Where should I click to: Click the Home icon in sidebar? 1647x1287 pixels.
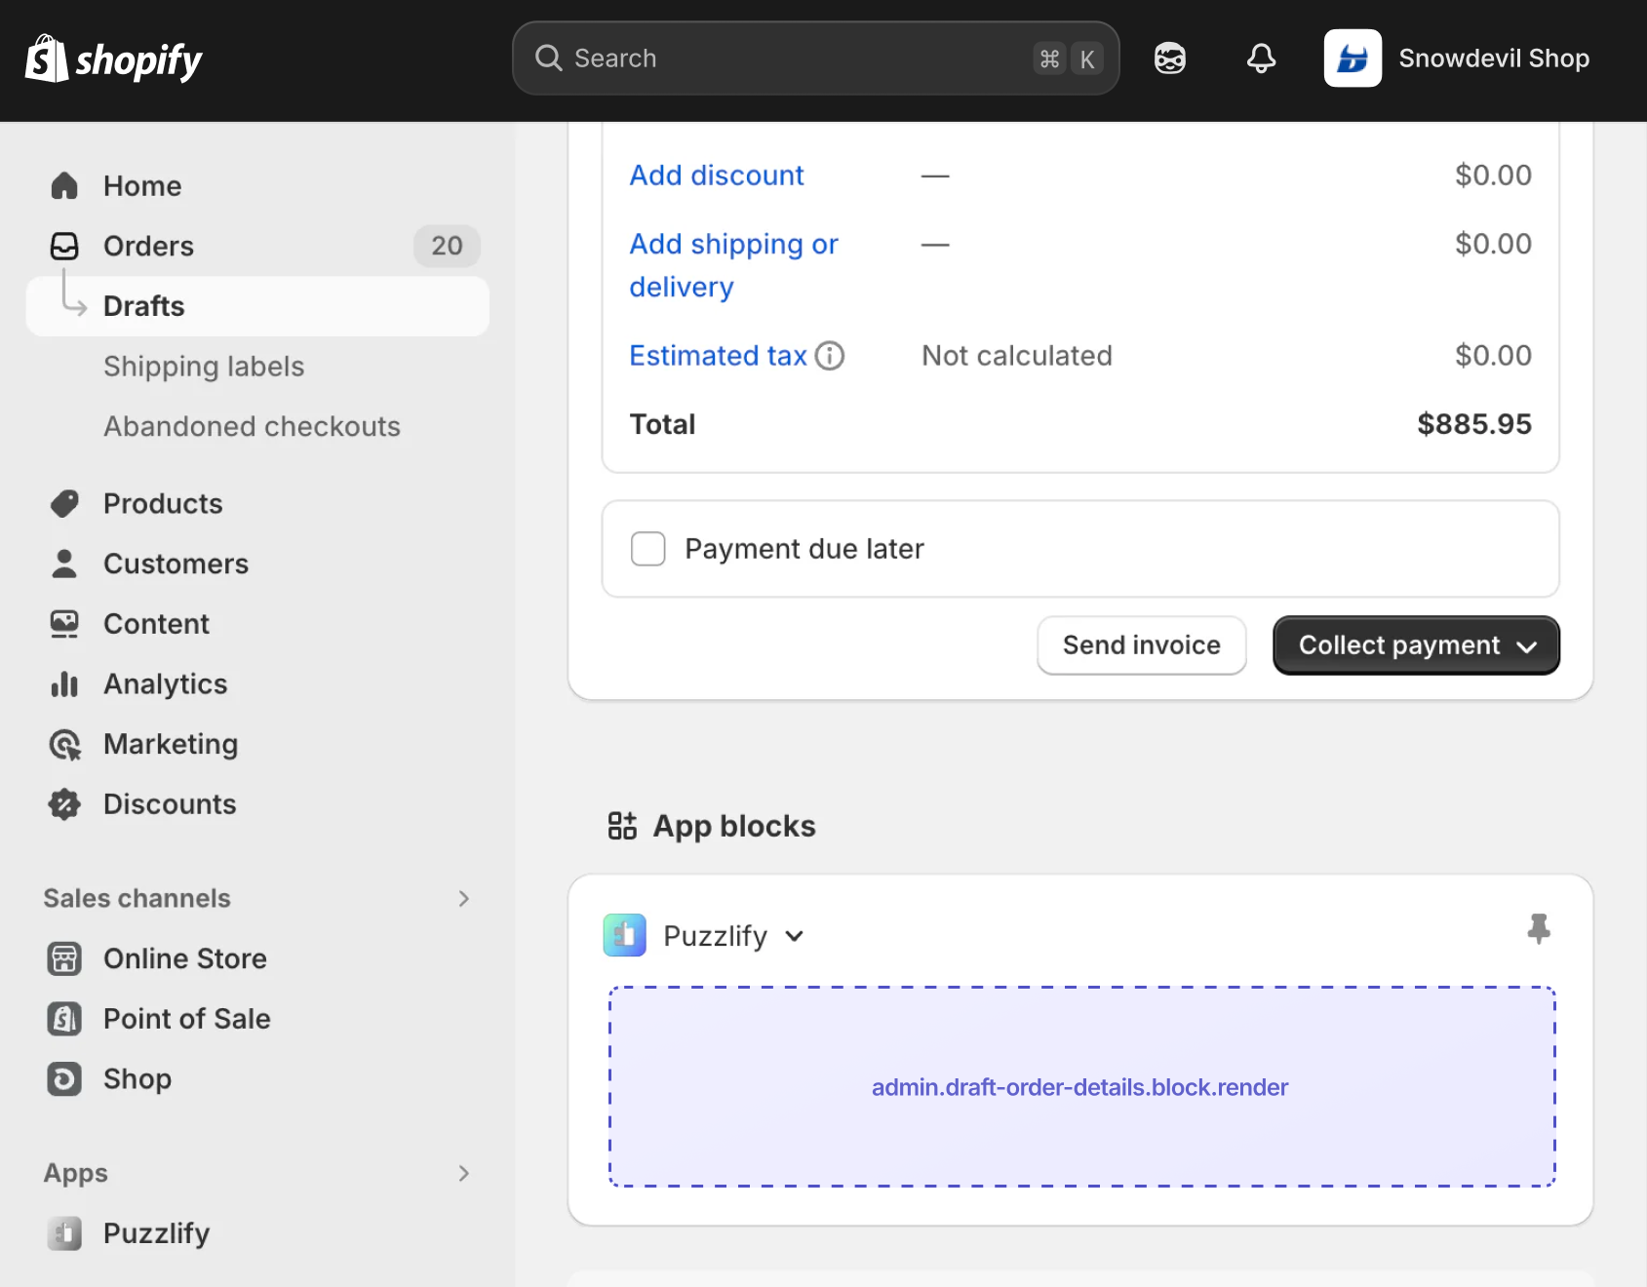(x=64, y=185)
